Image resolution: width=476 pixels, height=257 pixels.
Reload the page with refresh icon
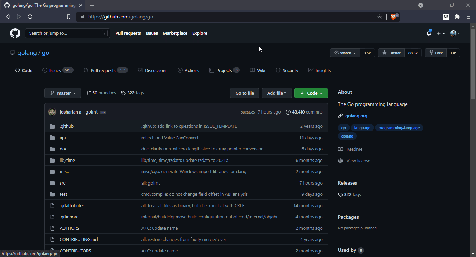[x=30, y=17]
